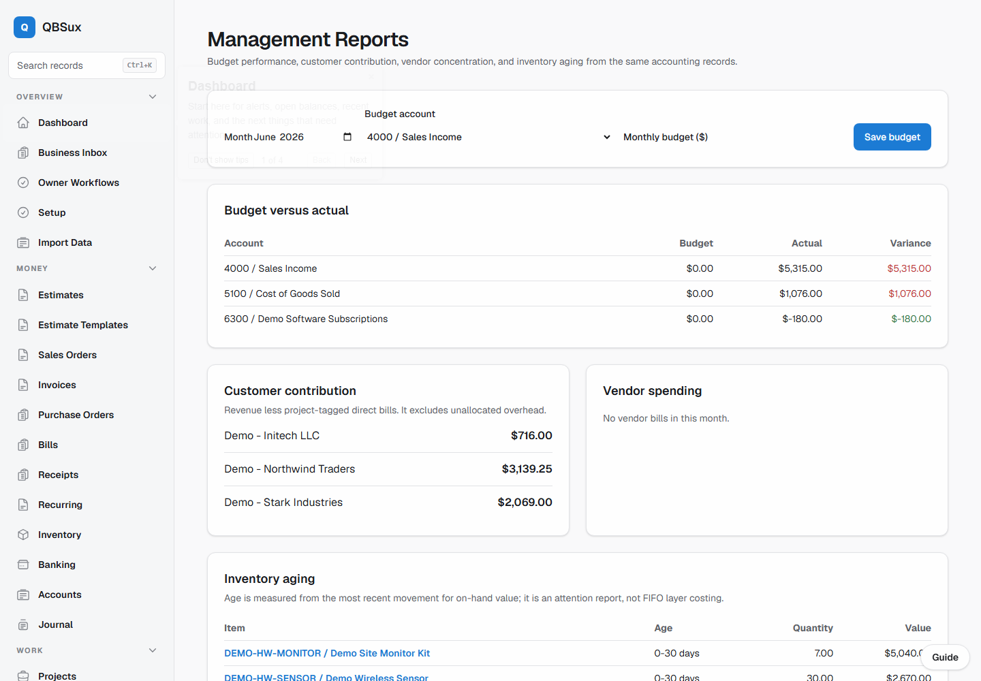Click the 5100 / Cost of Goods Sold row
This screenshot has height=681, width=981.
click(578, 294)
